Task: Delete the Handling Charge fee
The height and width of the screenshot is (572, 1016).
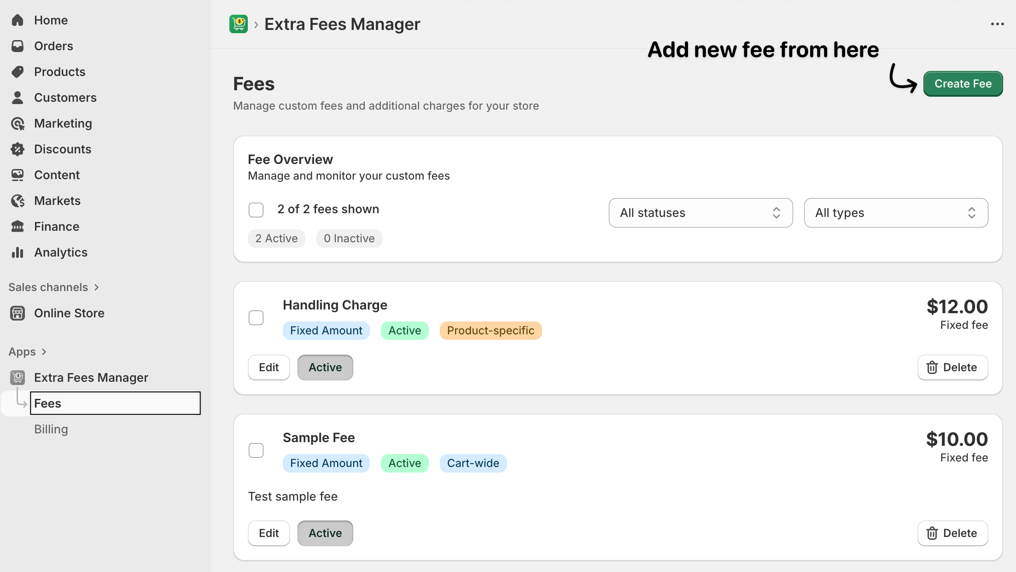Action: click(x=952, y=368)
